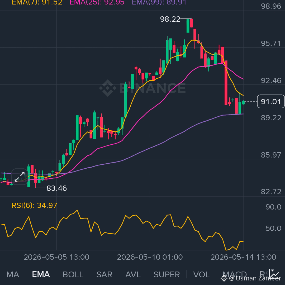Select the MA indicator tab
The width and height of the screenshot is (285, 285).
13,274
